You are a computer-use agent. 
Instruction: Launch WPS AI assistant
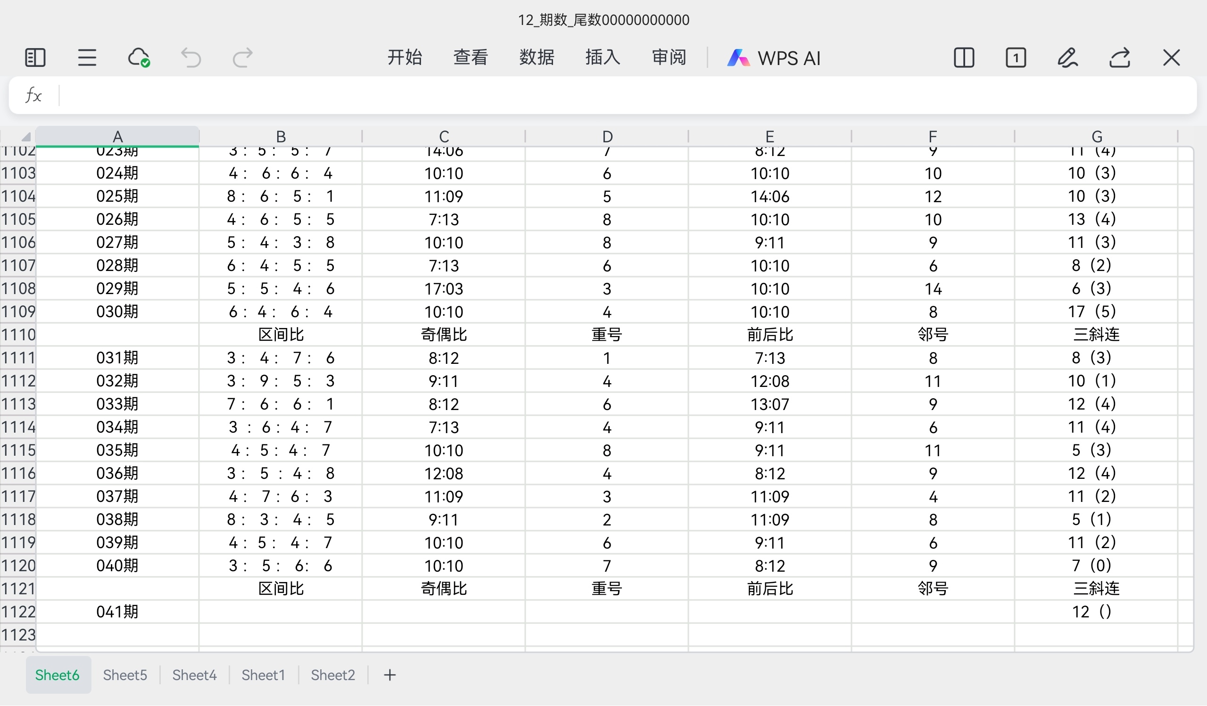point(774,58)
